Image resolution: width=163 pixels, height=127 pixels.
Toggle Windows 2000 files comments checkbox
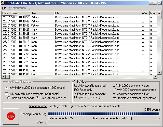(x=6, y=88)
